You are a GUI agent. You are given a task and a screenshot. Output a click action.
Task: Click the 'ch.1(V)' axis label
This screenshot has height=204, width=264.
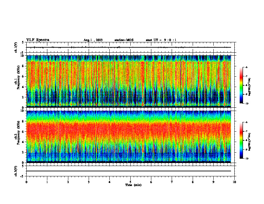click(x=16, y=47)
